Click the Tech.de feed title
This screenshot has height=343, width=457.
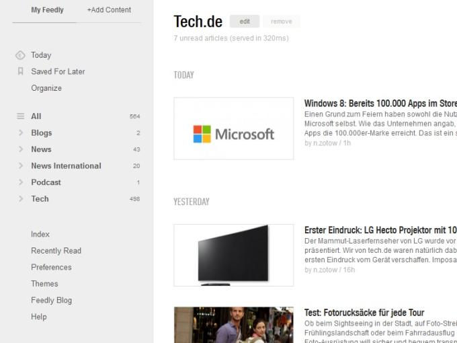point(198,22)
